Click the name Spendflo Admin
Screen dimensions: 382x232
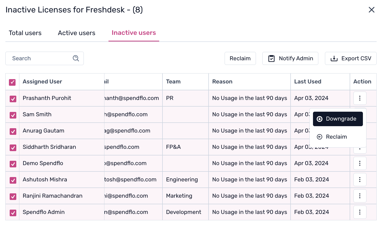pyautogui.click(x=44, y=212)
